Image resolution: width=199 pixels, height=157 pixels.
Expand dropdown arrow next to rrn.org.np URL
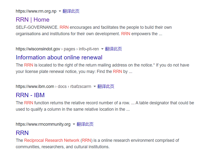[60, 11]
